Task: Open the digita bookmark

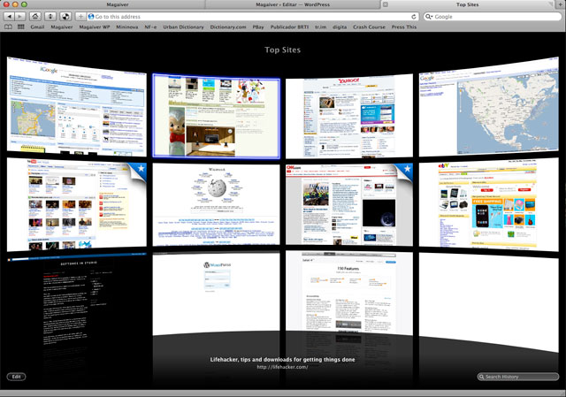Action: pos(340,27)
